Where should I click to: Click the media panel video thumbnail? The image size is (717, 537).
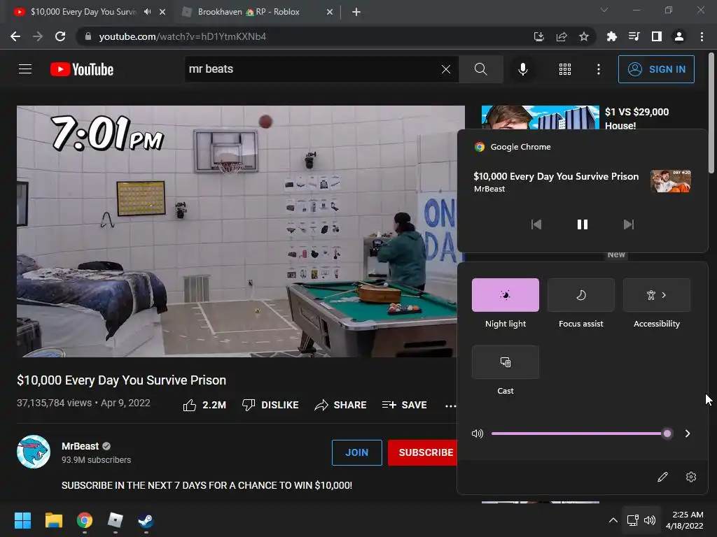click(670, 181)
